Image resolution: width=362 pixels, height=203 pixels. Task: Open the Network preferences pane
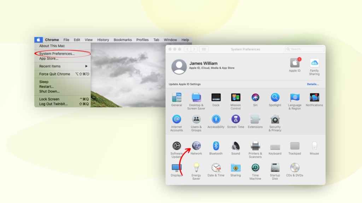click(x=196, y=148)
